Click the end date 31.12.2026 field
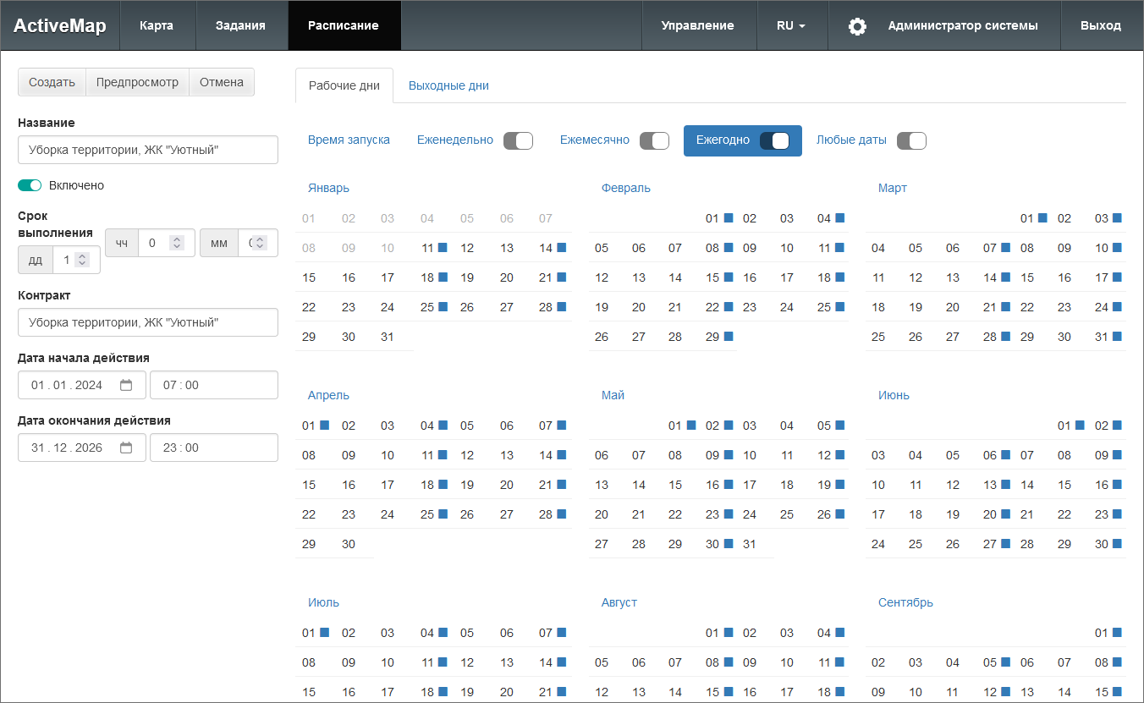1144x703 pixels. coord(82,448)
